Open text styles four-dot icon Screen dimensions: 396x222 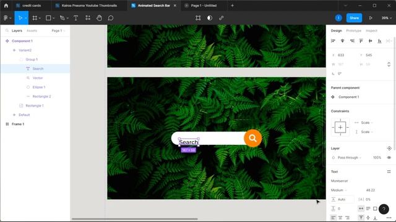pyautogui.click(x=389, y=171)
